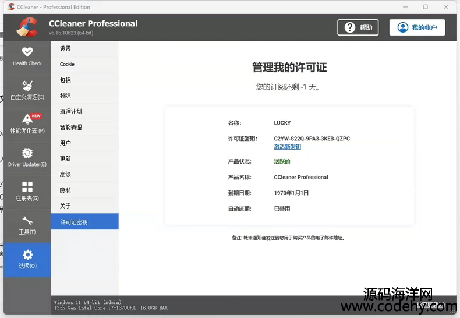
Task: Click the subscription text 您的订阅还剩 -1 天
Action: pos(288,87)
